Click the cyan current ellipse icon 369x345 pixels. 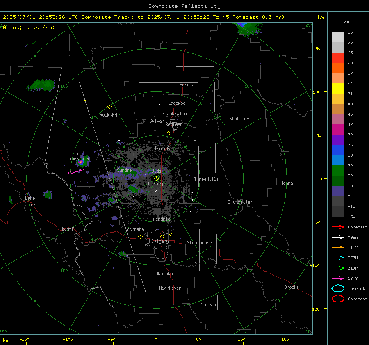tap(338, 288)
